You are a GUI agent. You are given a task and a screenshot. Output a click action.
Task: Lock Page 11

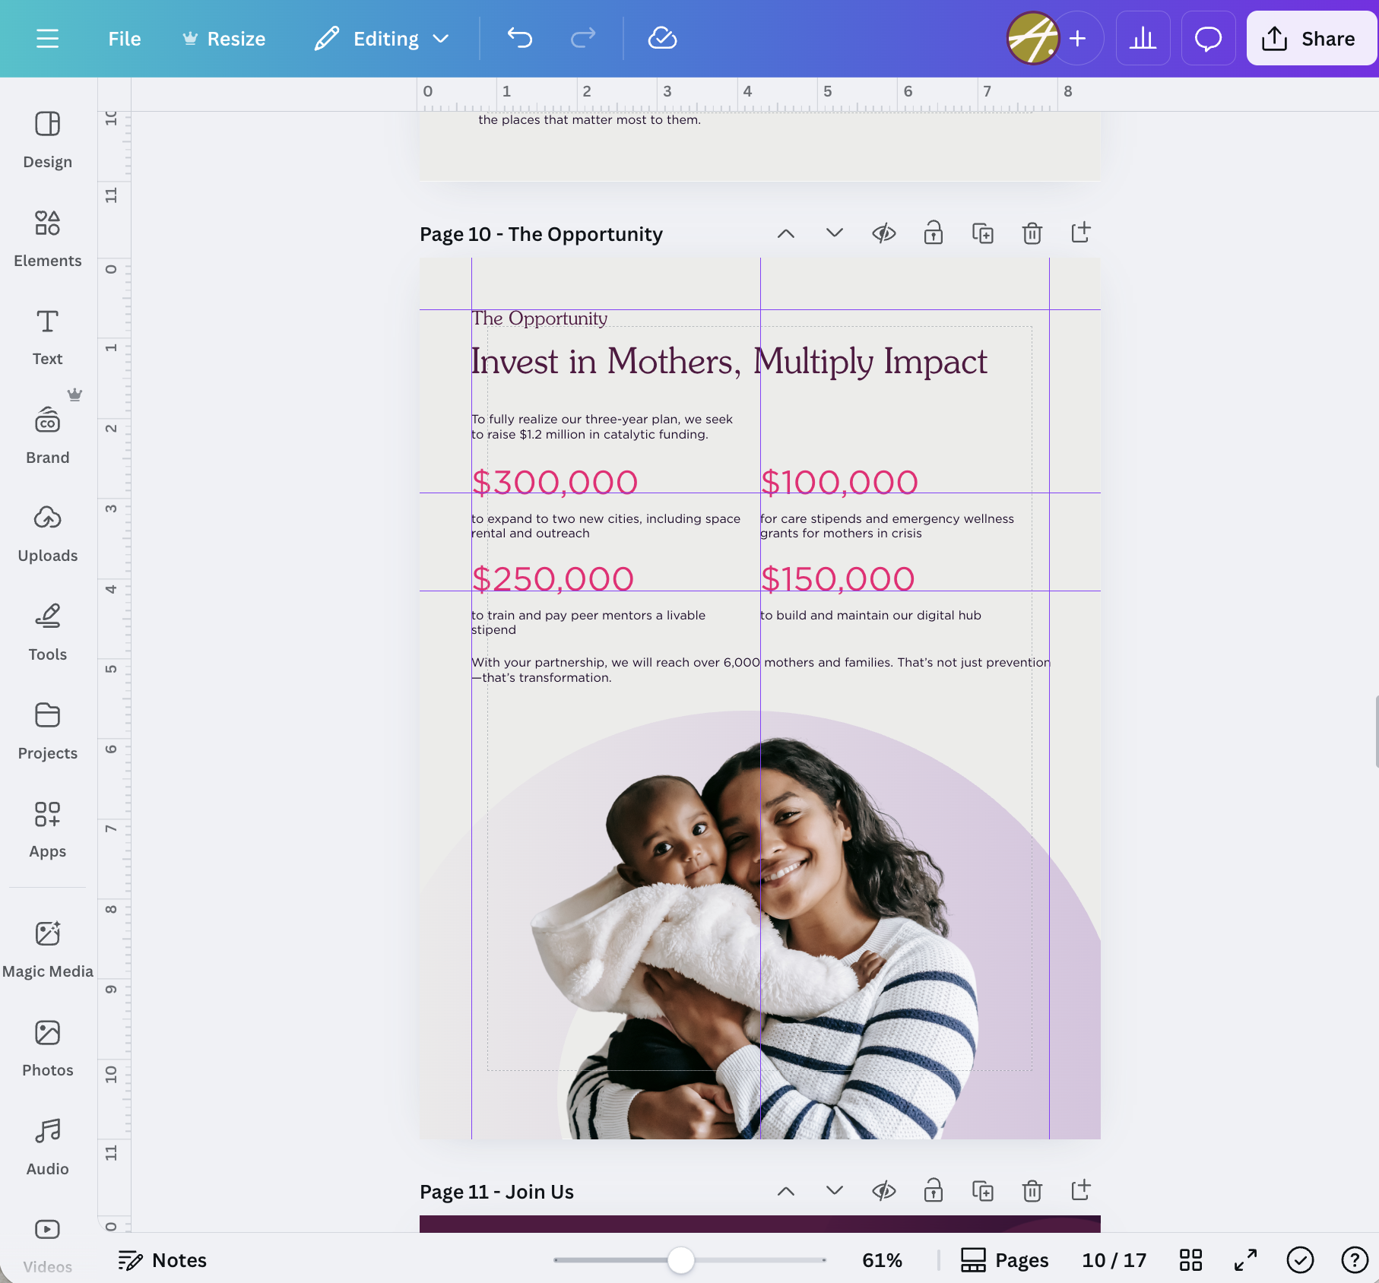(934, 1191)
